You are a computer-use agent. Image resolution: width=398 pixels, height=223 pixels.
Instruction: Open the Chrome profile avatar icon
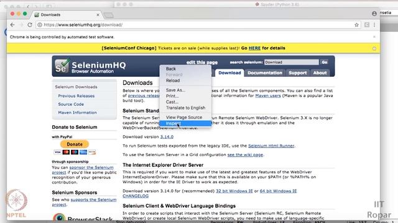(374, 14)
